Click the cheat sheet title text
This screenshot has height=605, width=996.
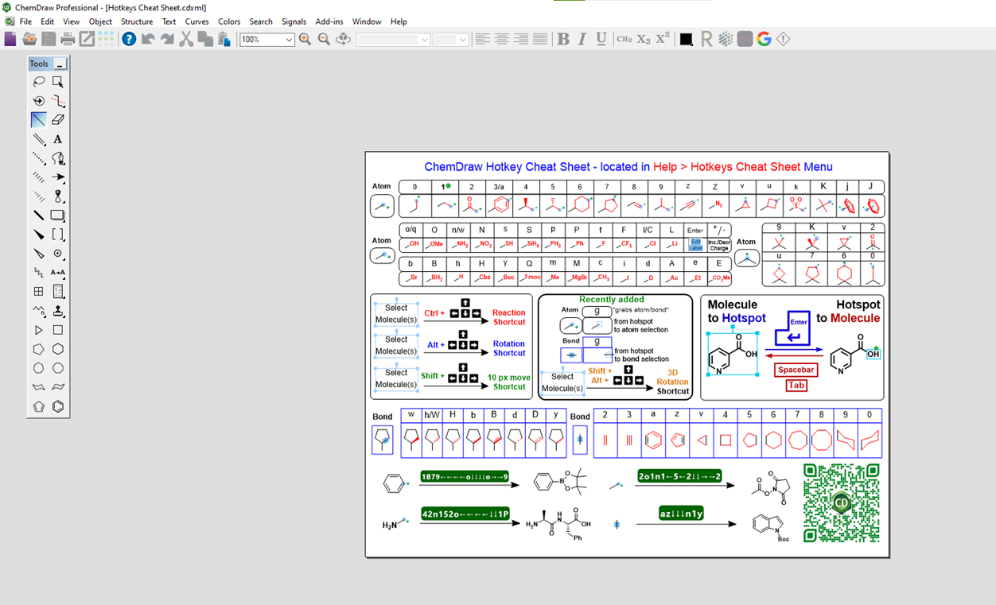pyautogui.click(x=628, y=167)
